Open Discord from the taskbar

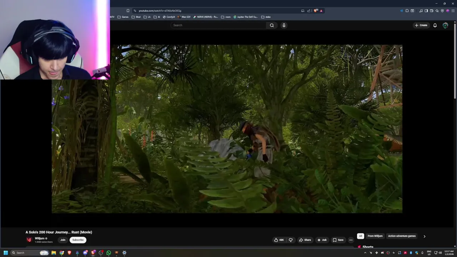pos(85,253)
